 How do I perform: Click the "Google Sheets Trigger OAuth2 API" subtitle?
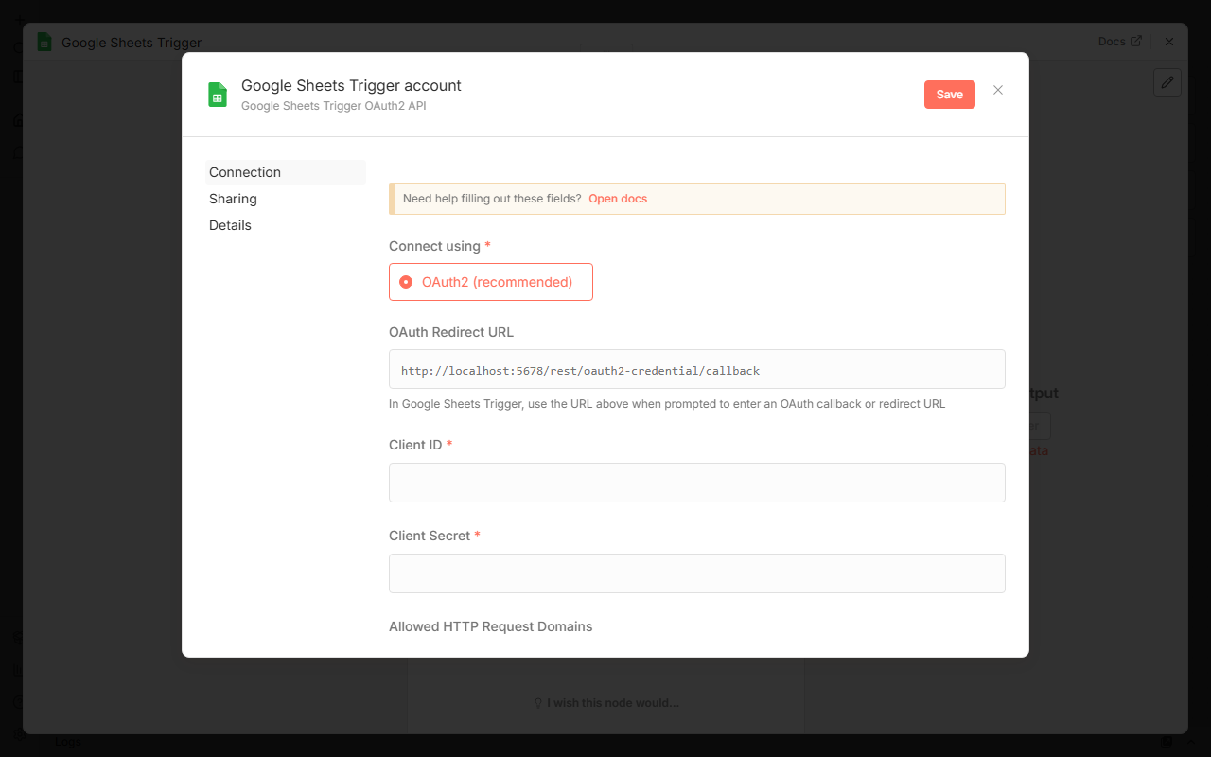[334, 106]
